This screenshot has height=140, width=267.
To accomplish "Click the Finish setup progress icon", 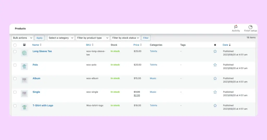I will tap(250, 27).
